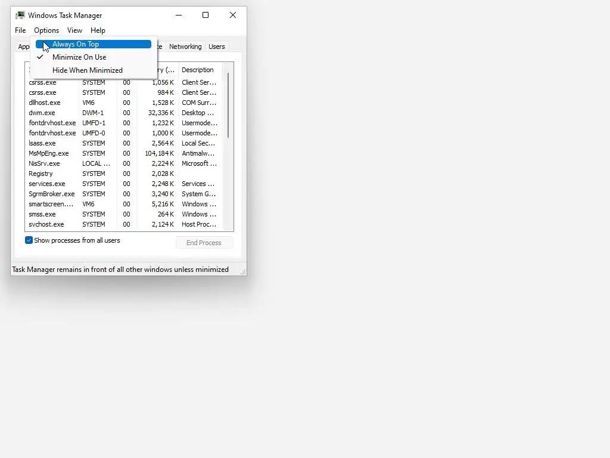Select the dllhost.exe process row
The width and height of the screenshot is (610, 458).
click(x=125, y=103)
